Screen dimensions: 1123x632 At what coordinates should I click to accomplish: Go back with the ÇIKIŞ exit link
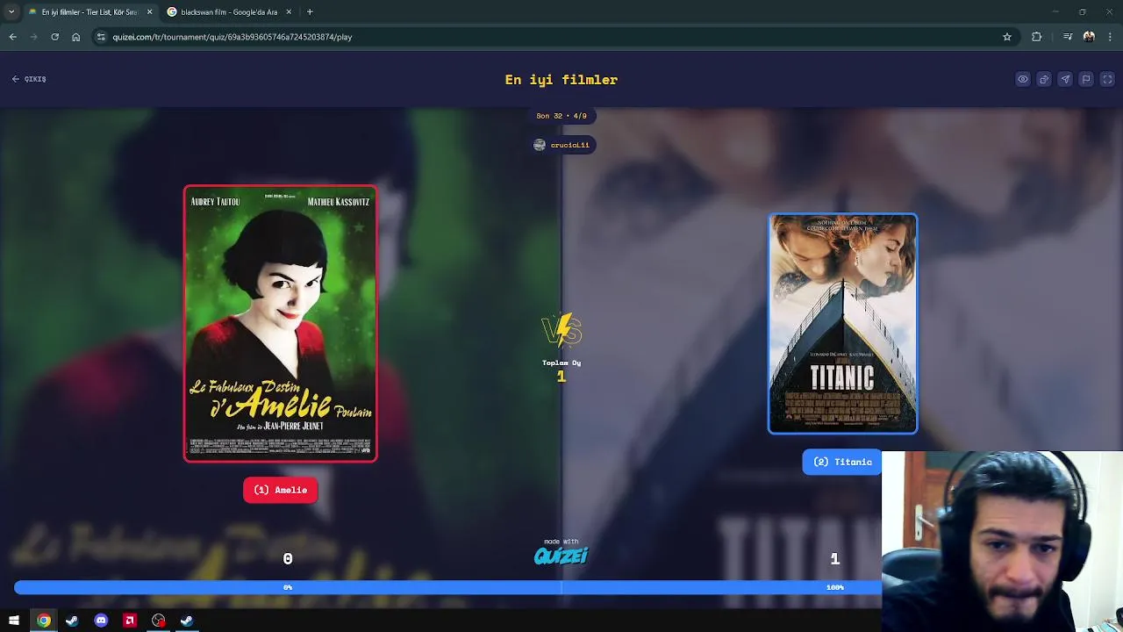pos(29,79)
